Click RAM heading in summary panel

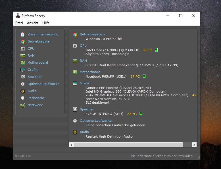click(x=84, y=61)
